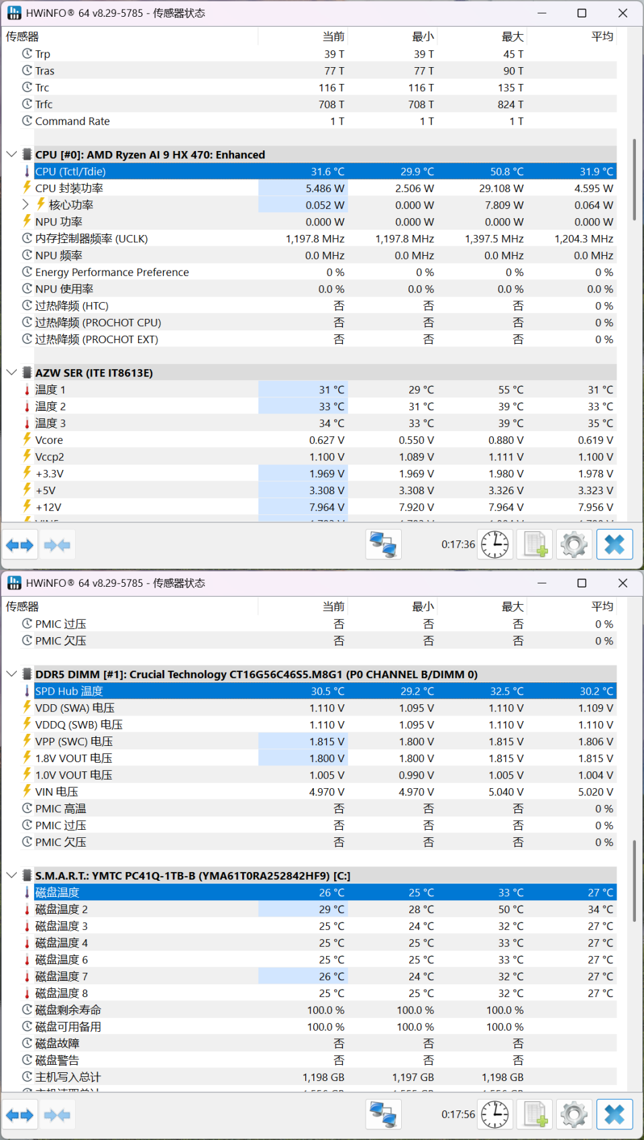This screenshot has width=644, height=1140.
Task: Click HWiNFO app icon in top title bar
Action: (14, 13)
